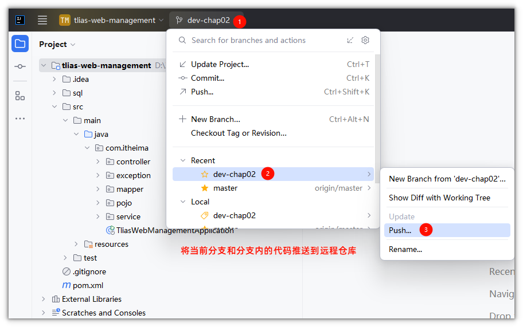523x327 pixels.
Task: Collapse the Recent branches group
Action: pos(183,160)
